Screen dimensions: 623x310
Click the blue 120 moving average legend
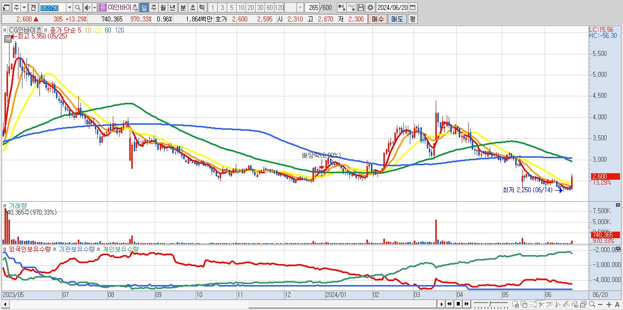(x=119, y=30)
